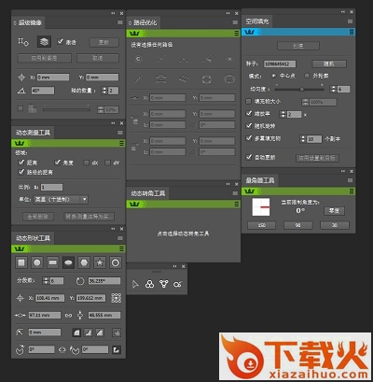This screenshot has height=382, width=373.
Task: Open the blue bar menu in 空间填充 panel
Action: coord(352,32)
